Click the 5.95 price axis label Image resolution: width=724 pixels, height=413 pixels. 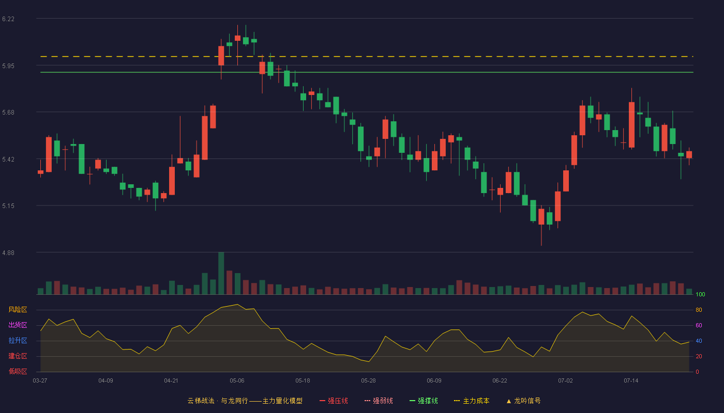point(8,66)
